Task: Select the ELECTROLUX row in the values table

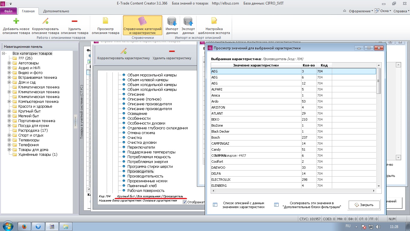Action: click(293, 180)
